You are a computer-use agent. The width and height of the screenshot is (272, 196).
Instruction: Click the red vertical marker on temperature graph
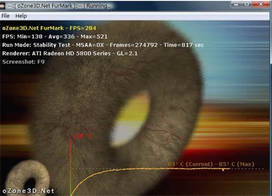click(x=70, y=166)
